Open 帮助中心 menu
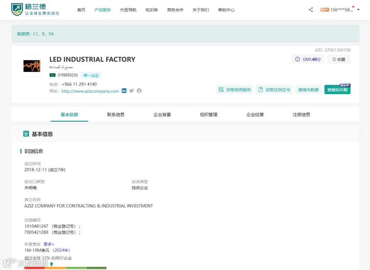 [x=226, y=10]
